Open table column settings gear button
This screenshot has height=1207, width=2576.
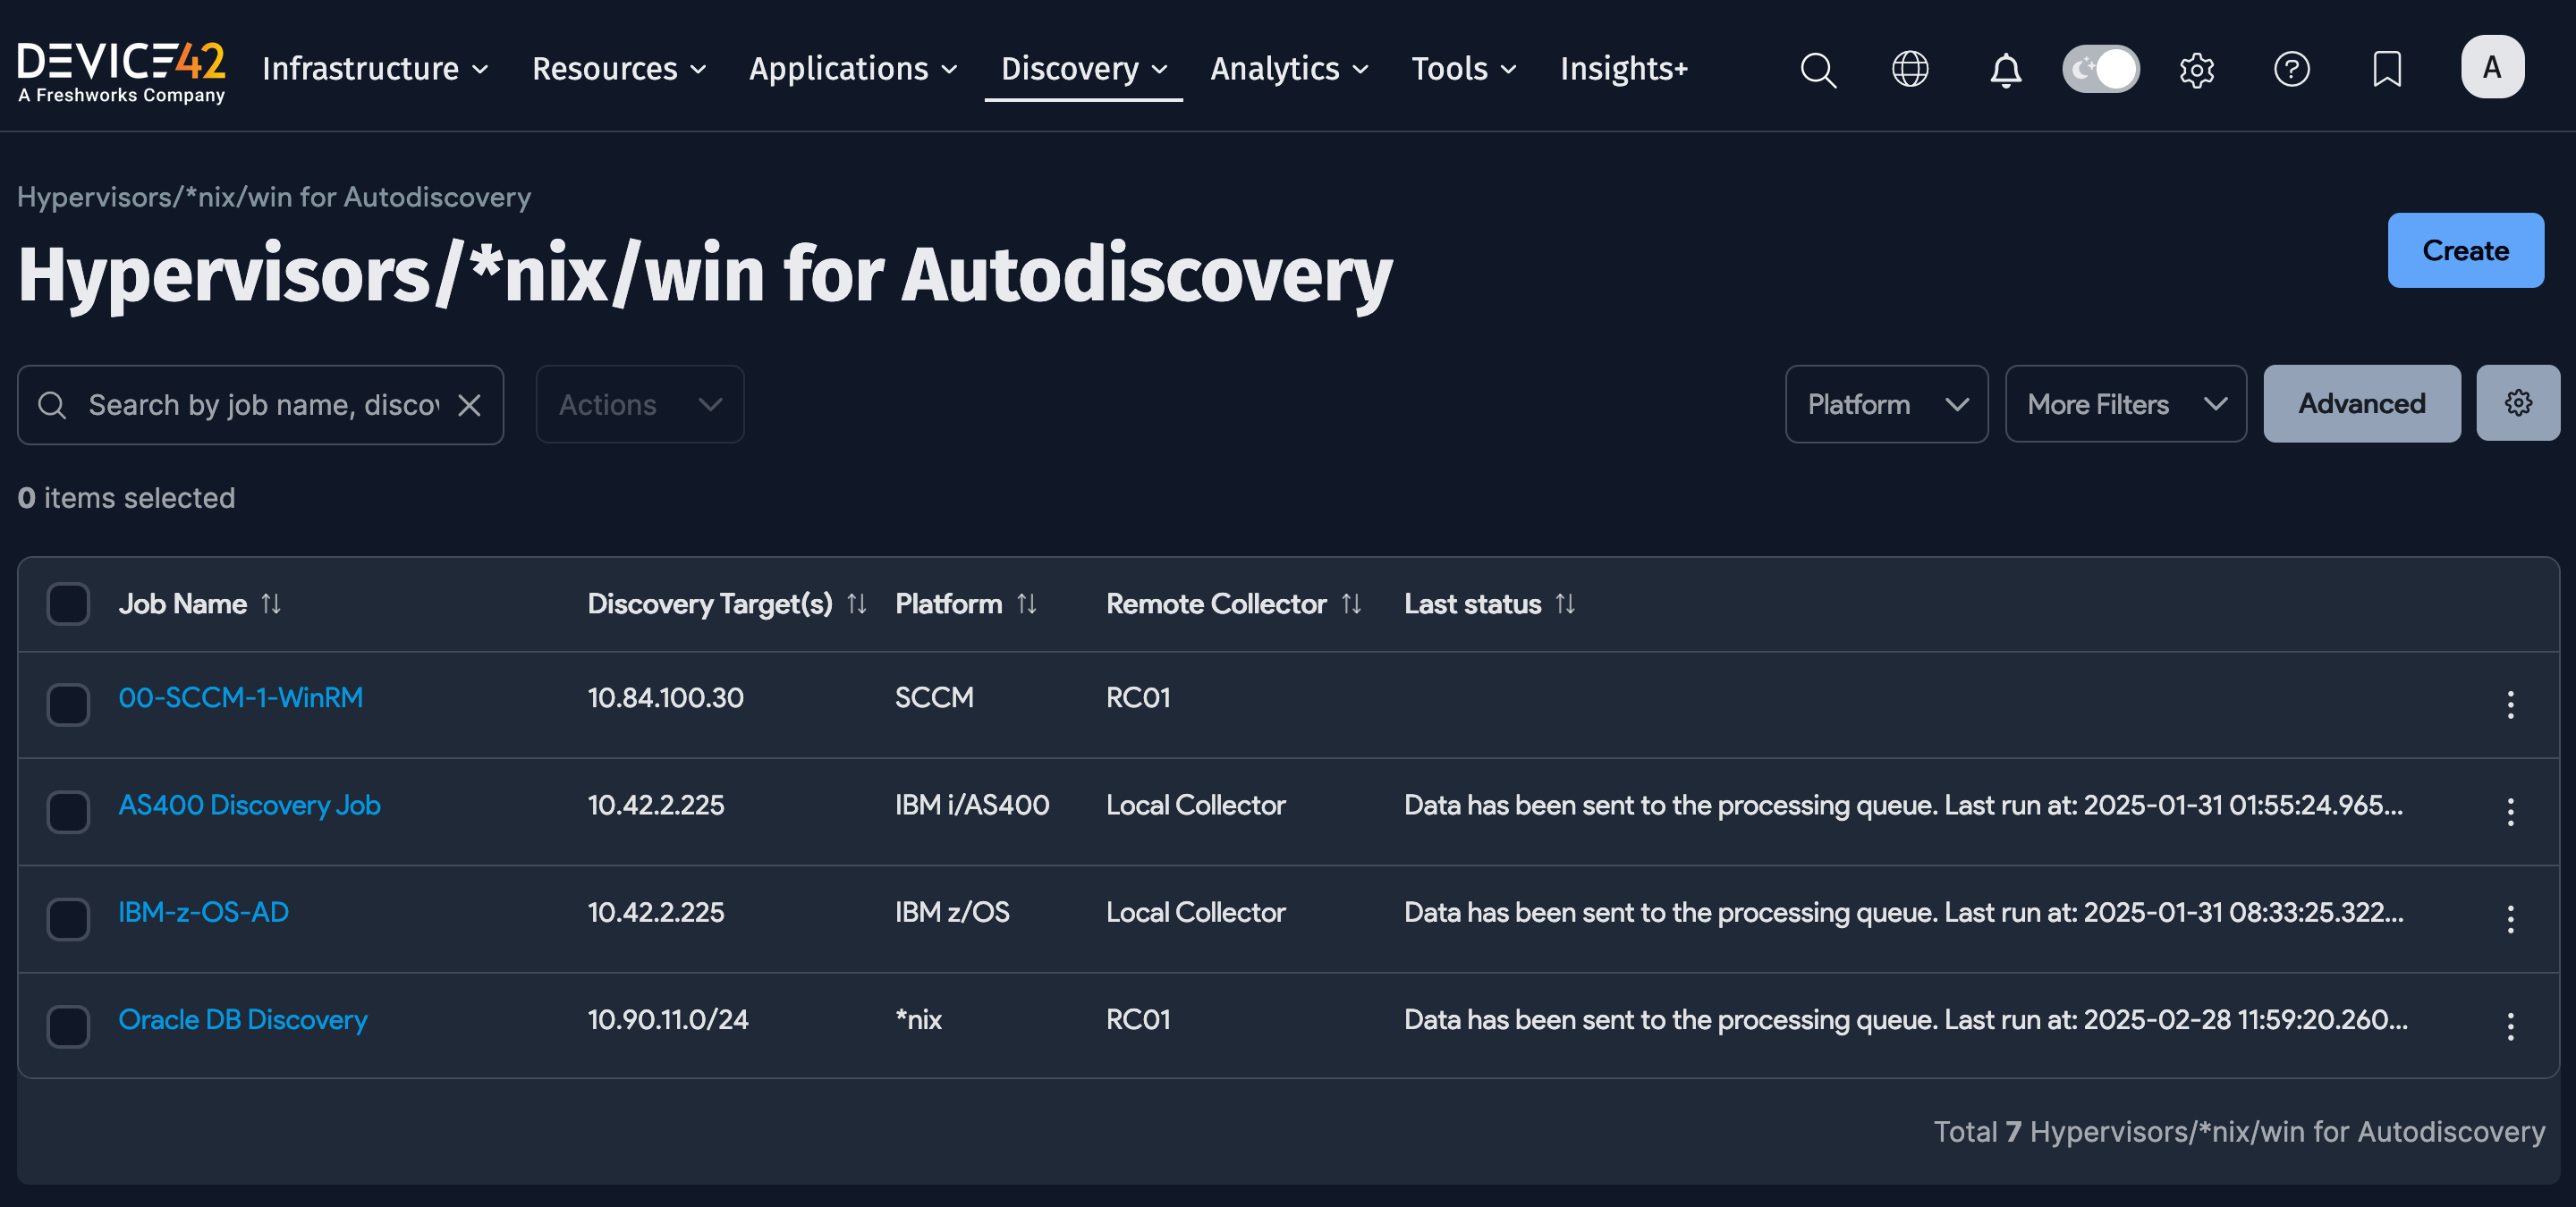pos(2518,402)
